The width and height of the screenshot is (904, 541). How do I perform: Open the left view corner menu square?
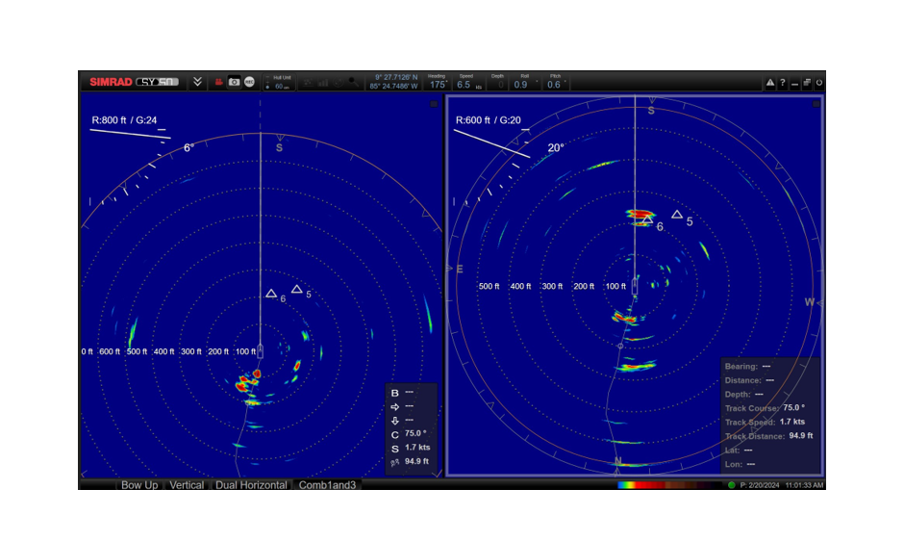(434, 103)
